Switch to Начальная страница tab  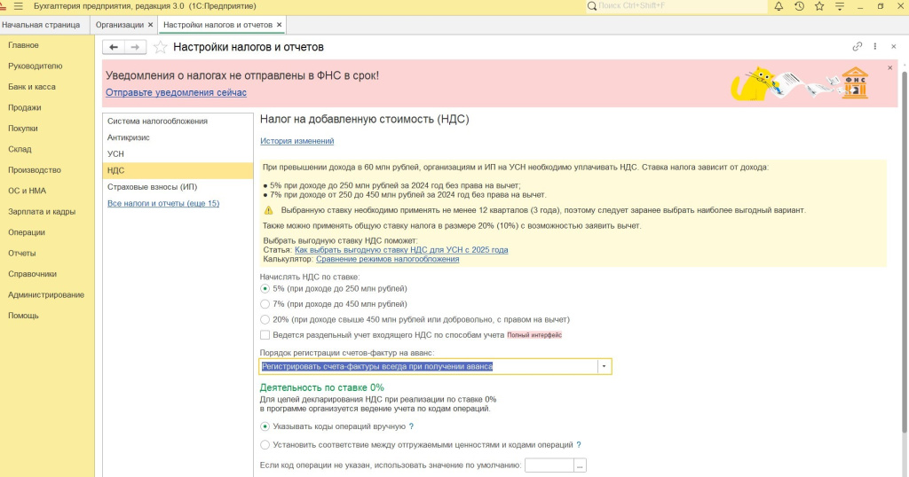tap(41, 25)
